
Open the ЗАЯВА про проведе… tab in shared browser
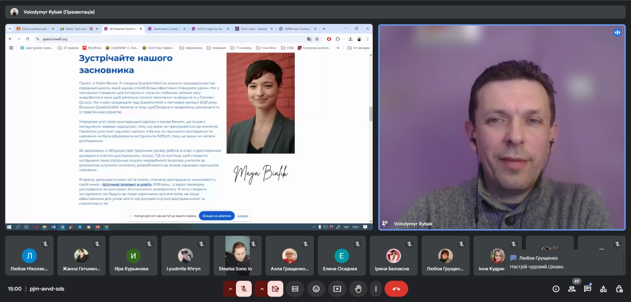(x=297, y=29)
